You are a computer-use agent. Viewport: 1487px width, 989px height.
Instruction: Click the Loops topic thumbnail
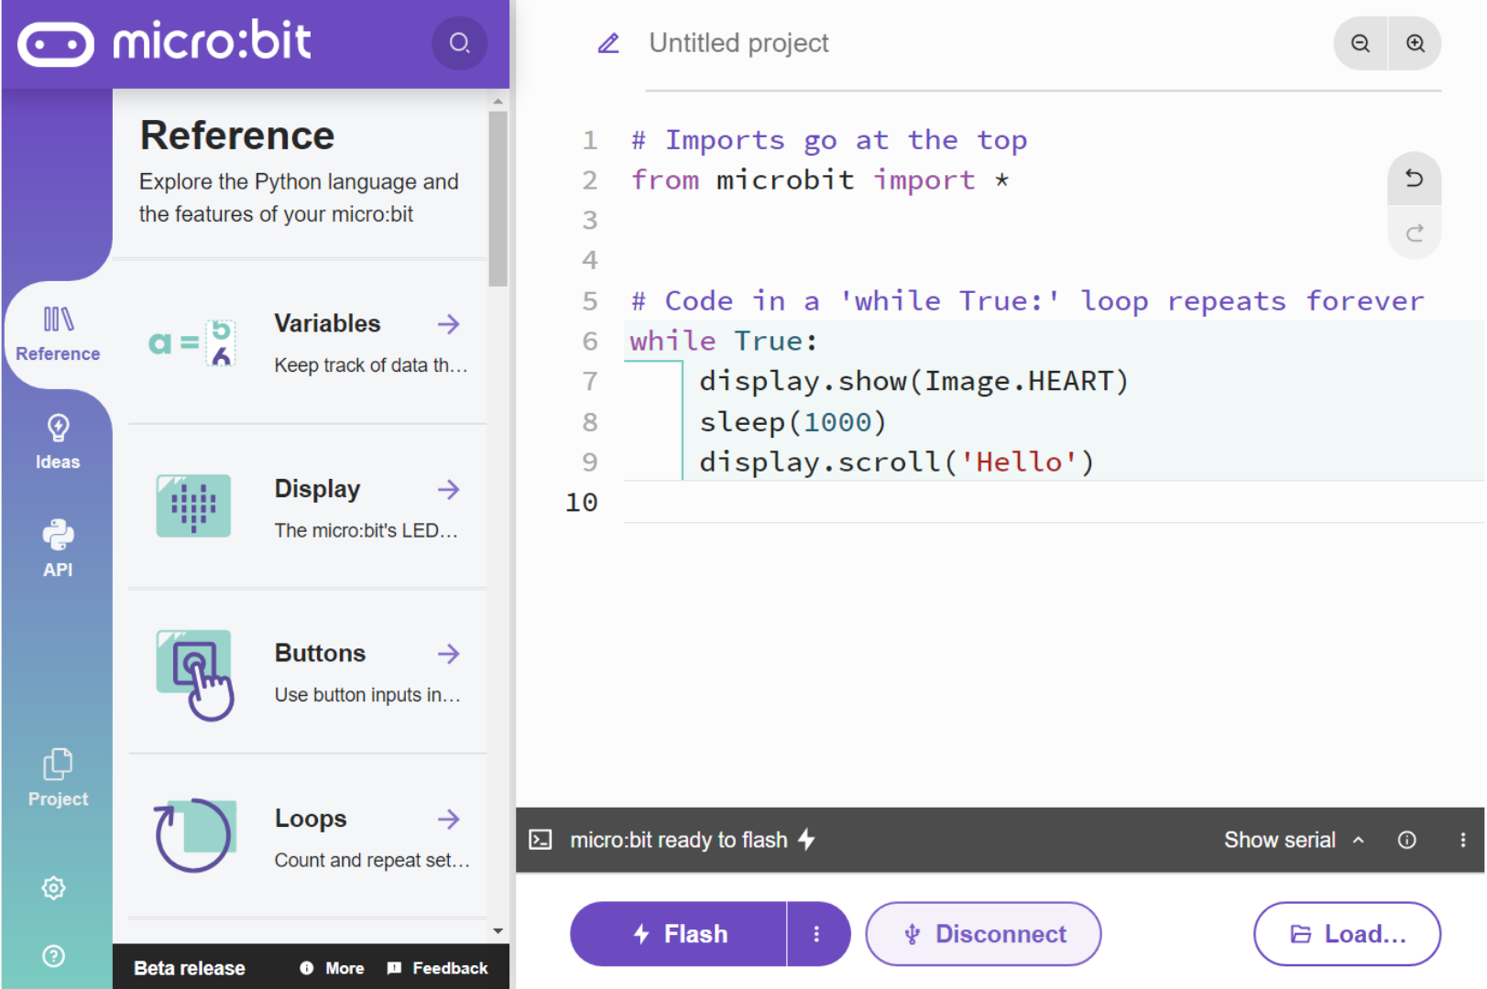(x=194, y=835)
